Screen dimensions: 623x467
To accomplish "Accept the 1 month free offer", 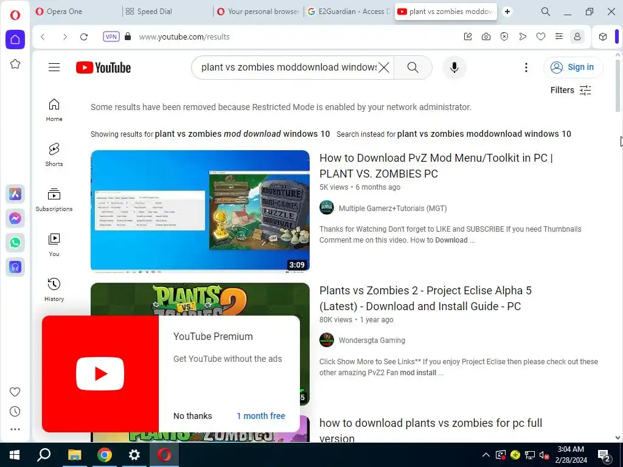I will pos(260,416).
